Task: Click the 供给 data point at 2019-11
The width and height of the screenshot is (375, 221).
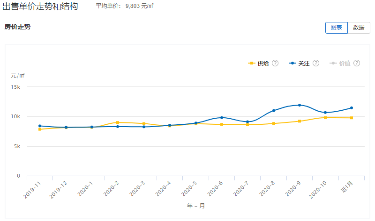Action: coord(40,129)
